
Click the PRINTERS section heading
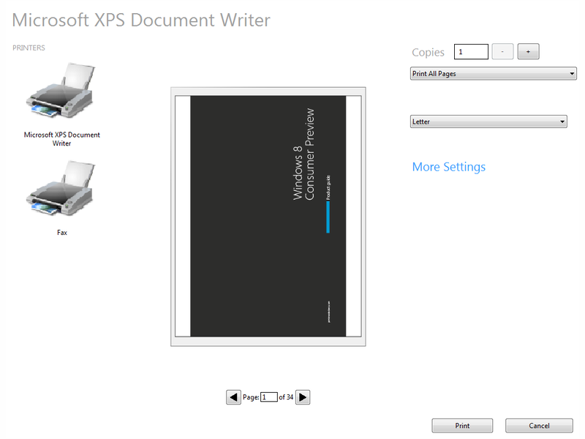click(28, 48)
